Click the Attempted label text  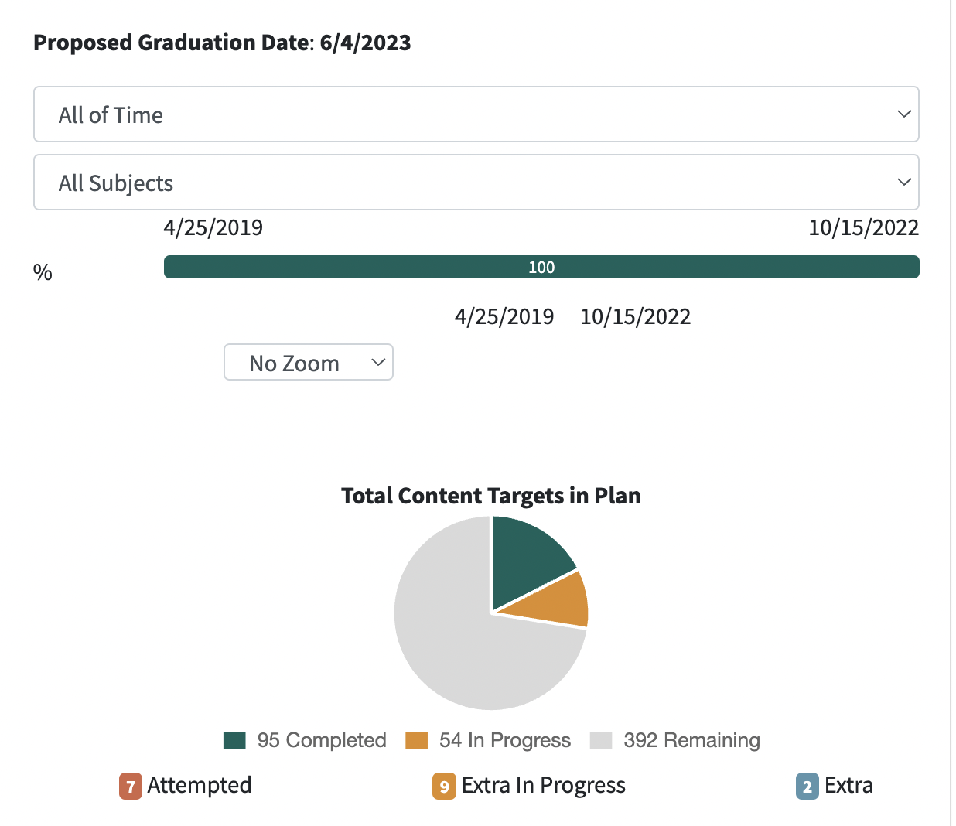(x=199, y=785)
